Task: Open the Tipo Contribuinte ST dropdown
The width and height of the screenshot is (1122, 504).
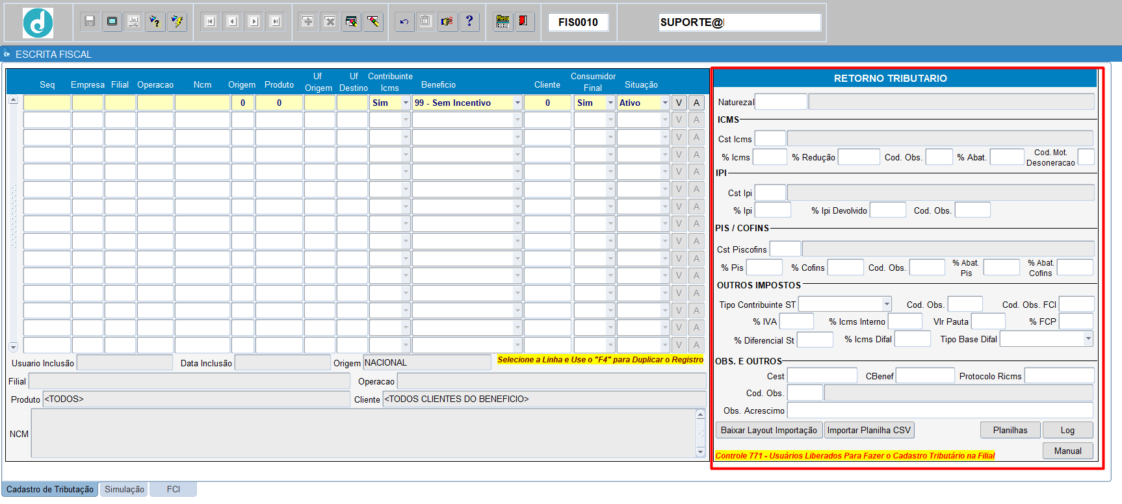Action: (x=887, y=304)
